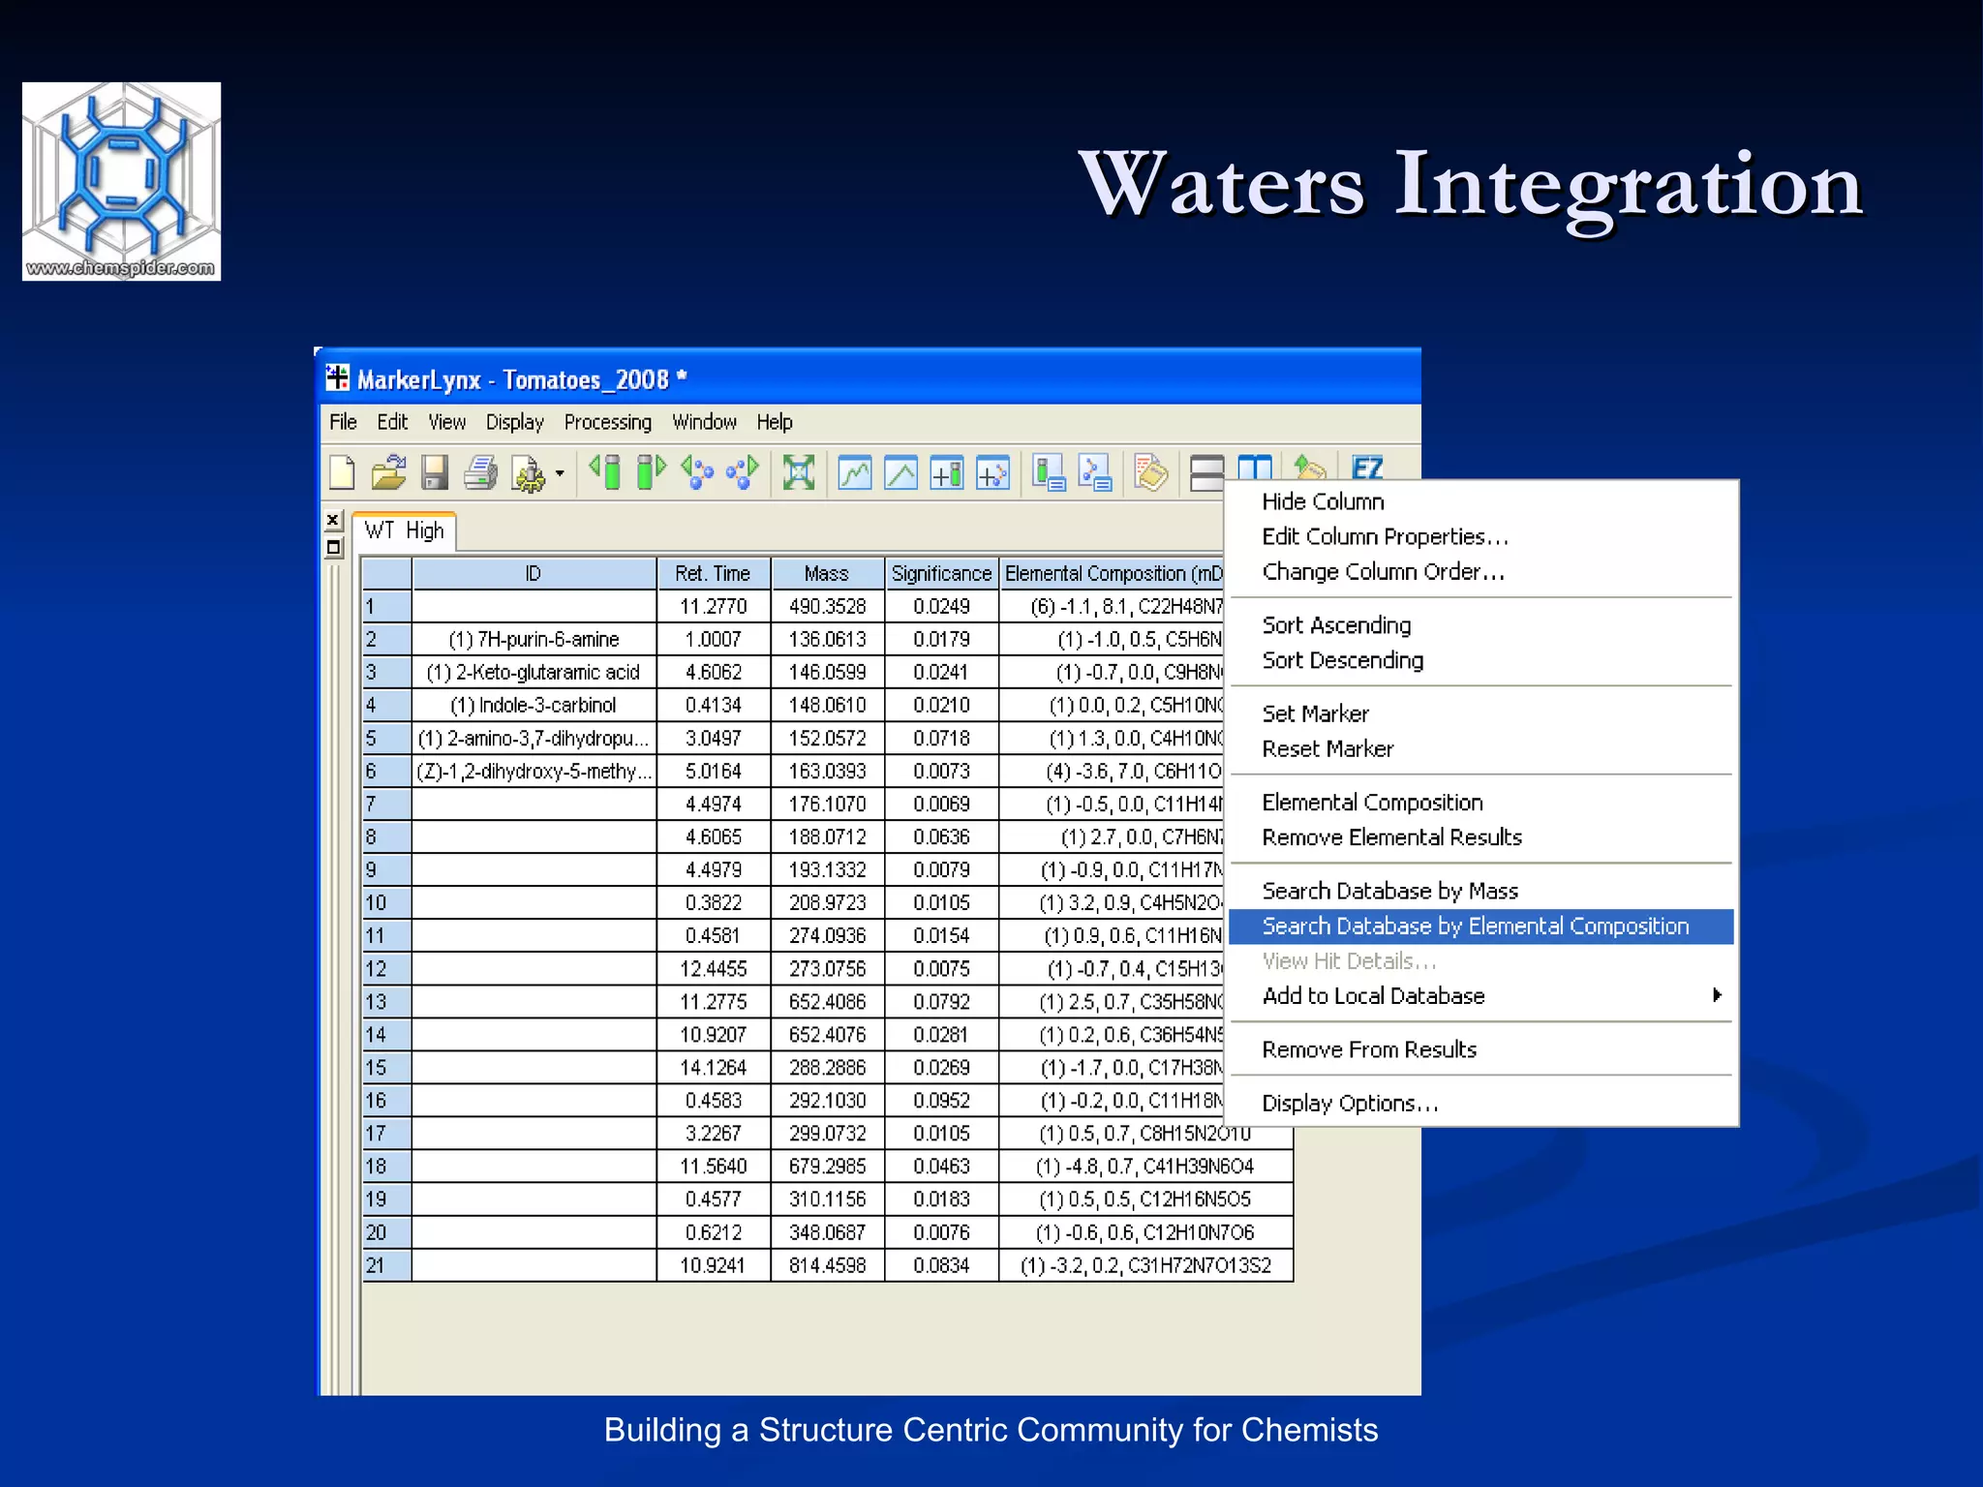
Task: Select row header number 21
Action: [x=386, y=1265]
